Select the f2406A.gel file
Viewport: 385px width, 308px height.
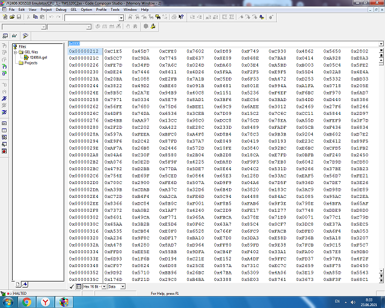coord(38,58)
